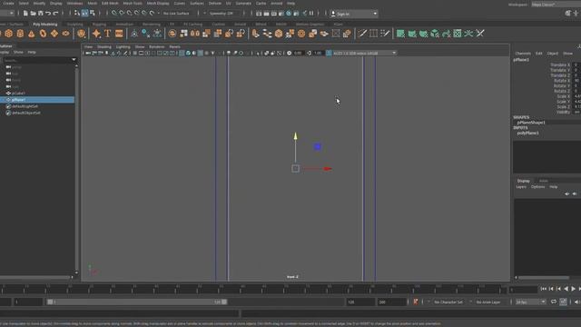Click the first green UV editor shelf icon
The height and width of the screenshot is (327, 581).
(400, 34)
